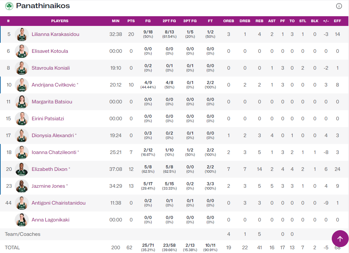Click the FG column header
The height and width of the screenshot is (253, 349).
click(x=148, y=21)
